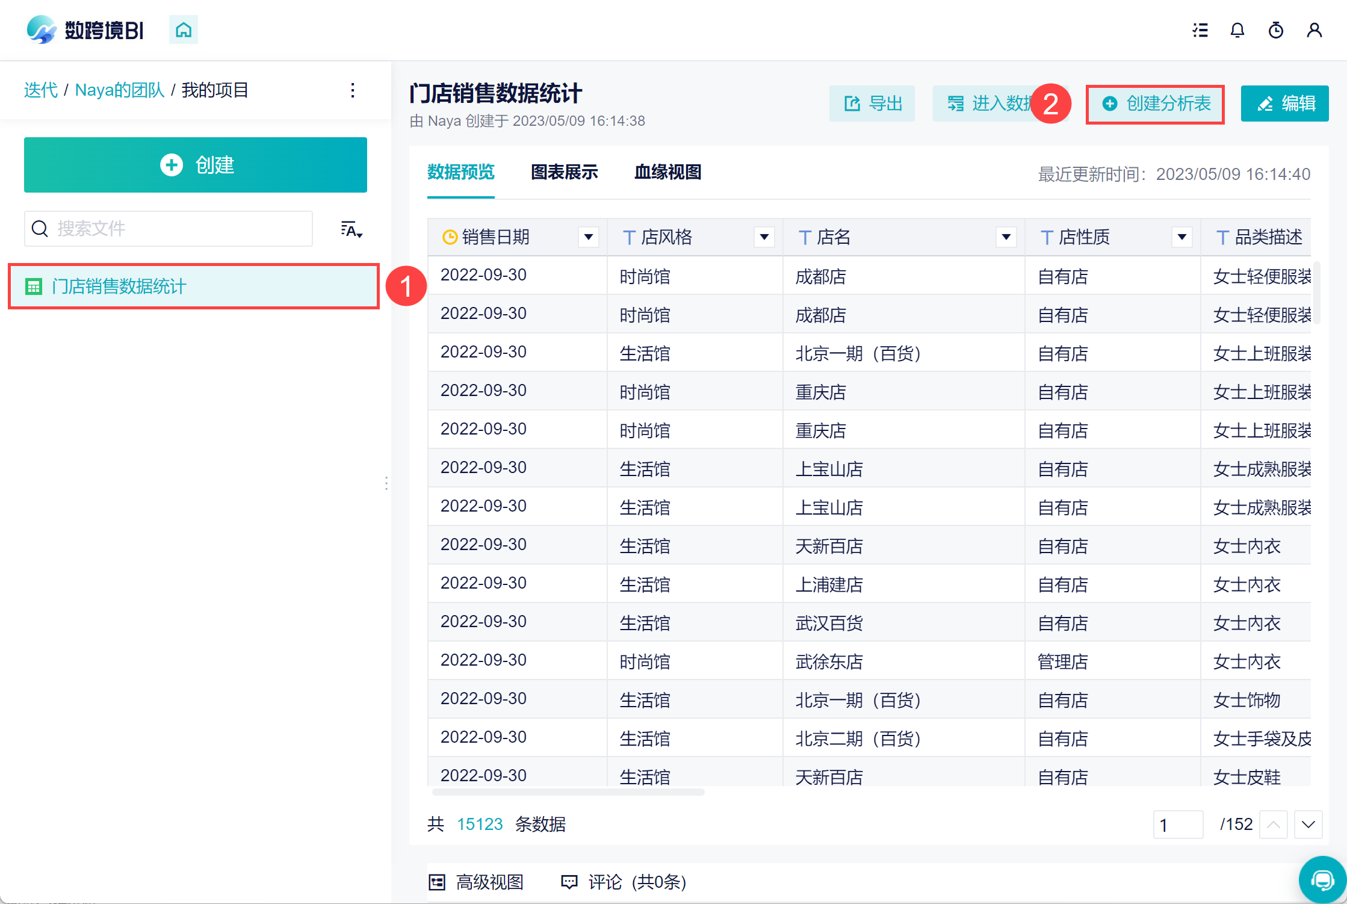Open the user profile icon
Image resolution: width=1347 pixels, height=904 pixels.
[x=1314, y=30]
